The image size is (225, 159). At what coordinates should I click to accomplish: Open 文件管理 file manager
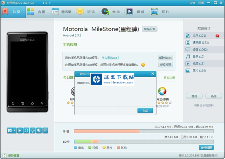[x=206, y=147]
